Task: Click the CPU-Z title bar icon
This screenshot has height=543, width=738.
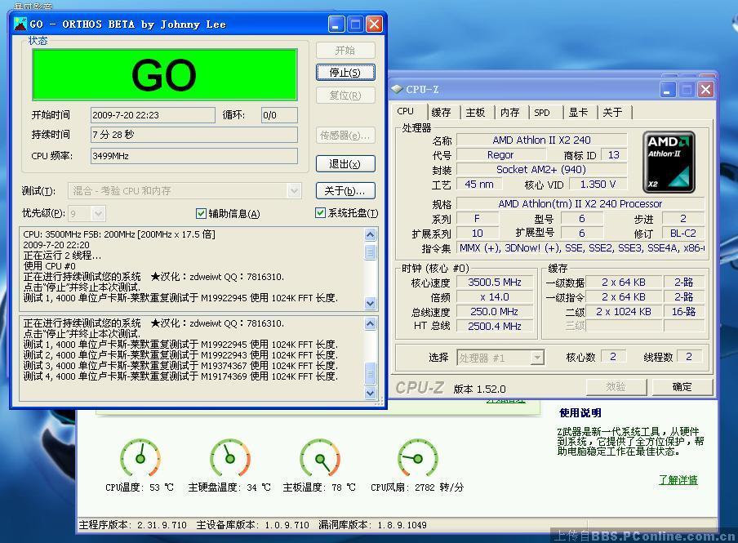Action: pos(397,89)
